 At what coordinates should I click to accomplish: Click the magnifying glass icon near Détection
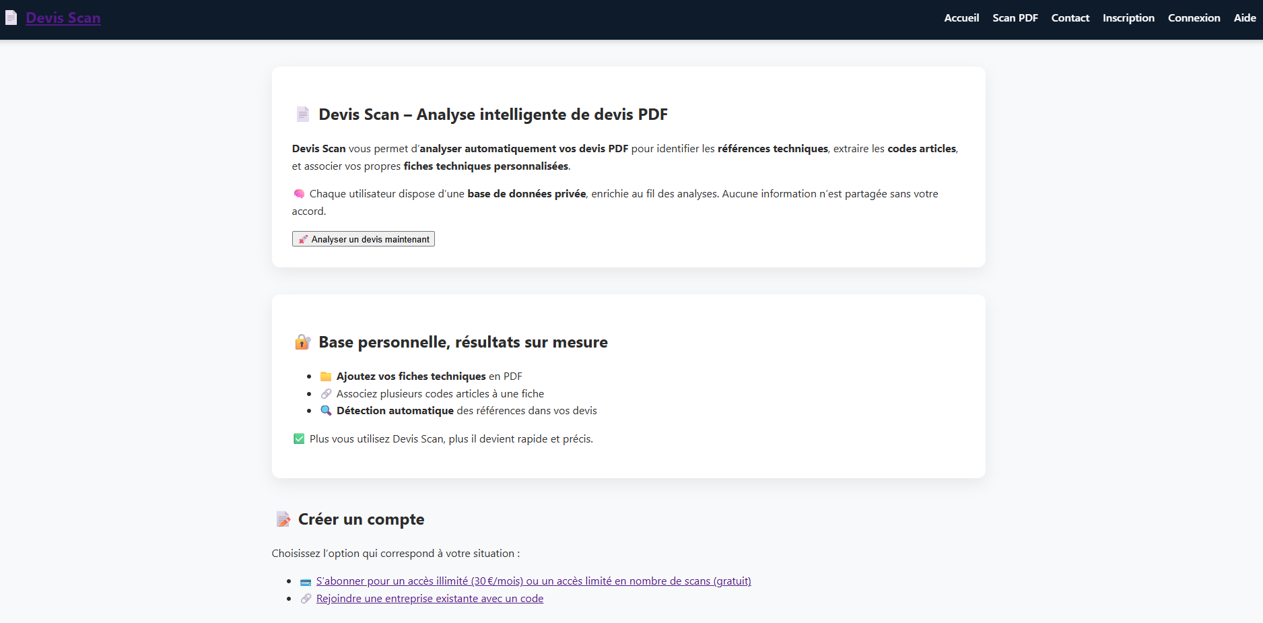[x=326, y=411]
